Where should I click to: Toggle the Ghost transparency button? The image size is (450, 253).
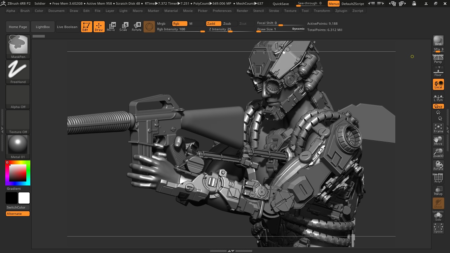438,203
